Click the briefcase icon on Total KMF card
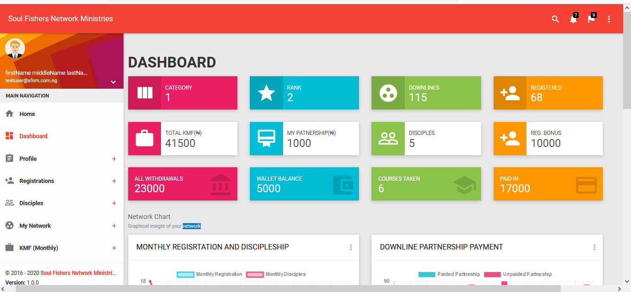The image size is (631, 292). 144,139
